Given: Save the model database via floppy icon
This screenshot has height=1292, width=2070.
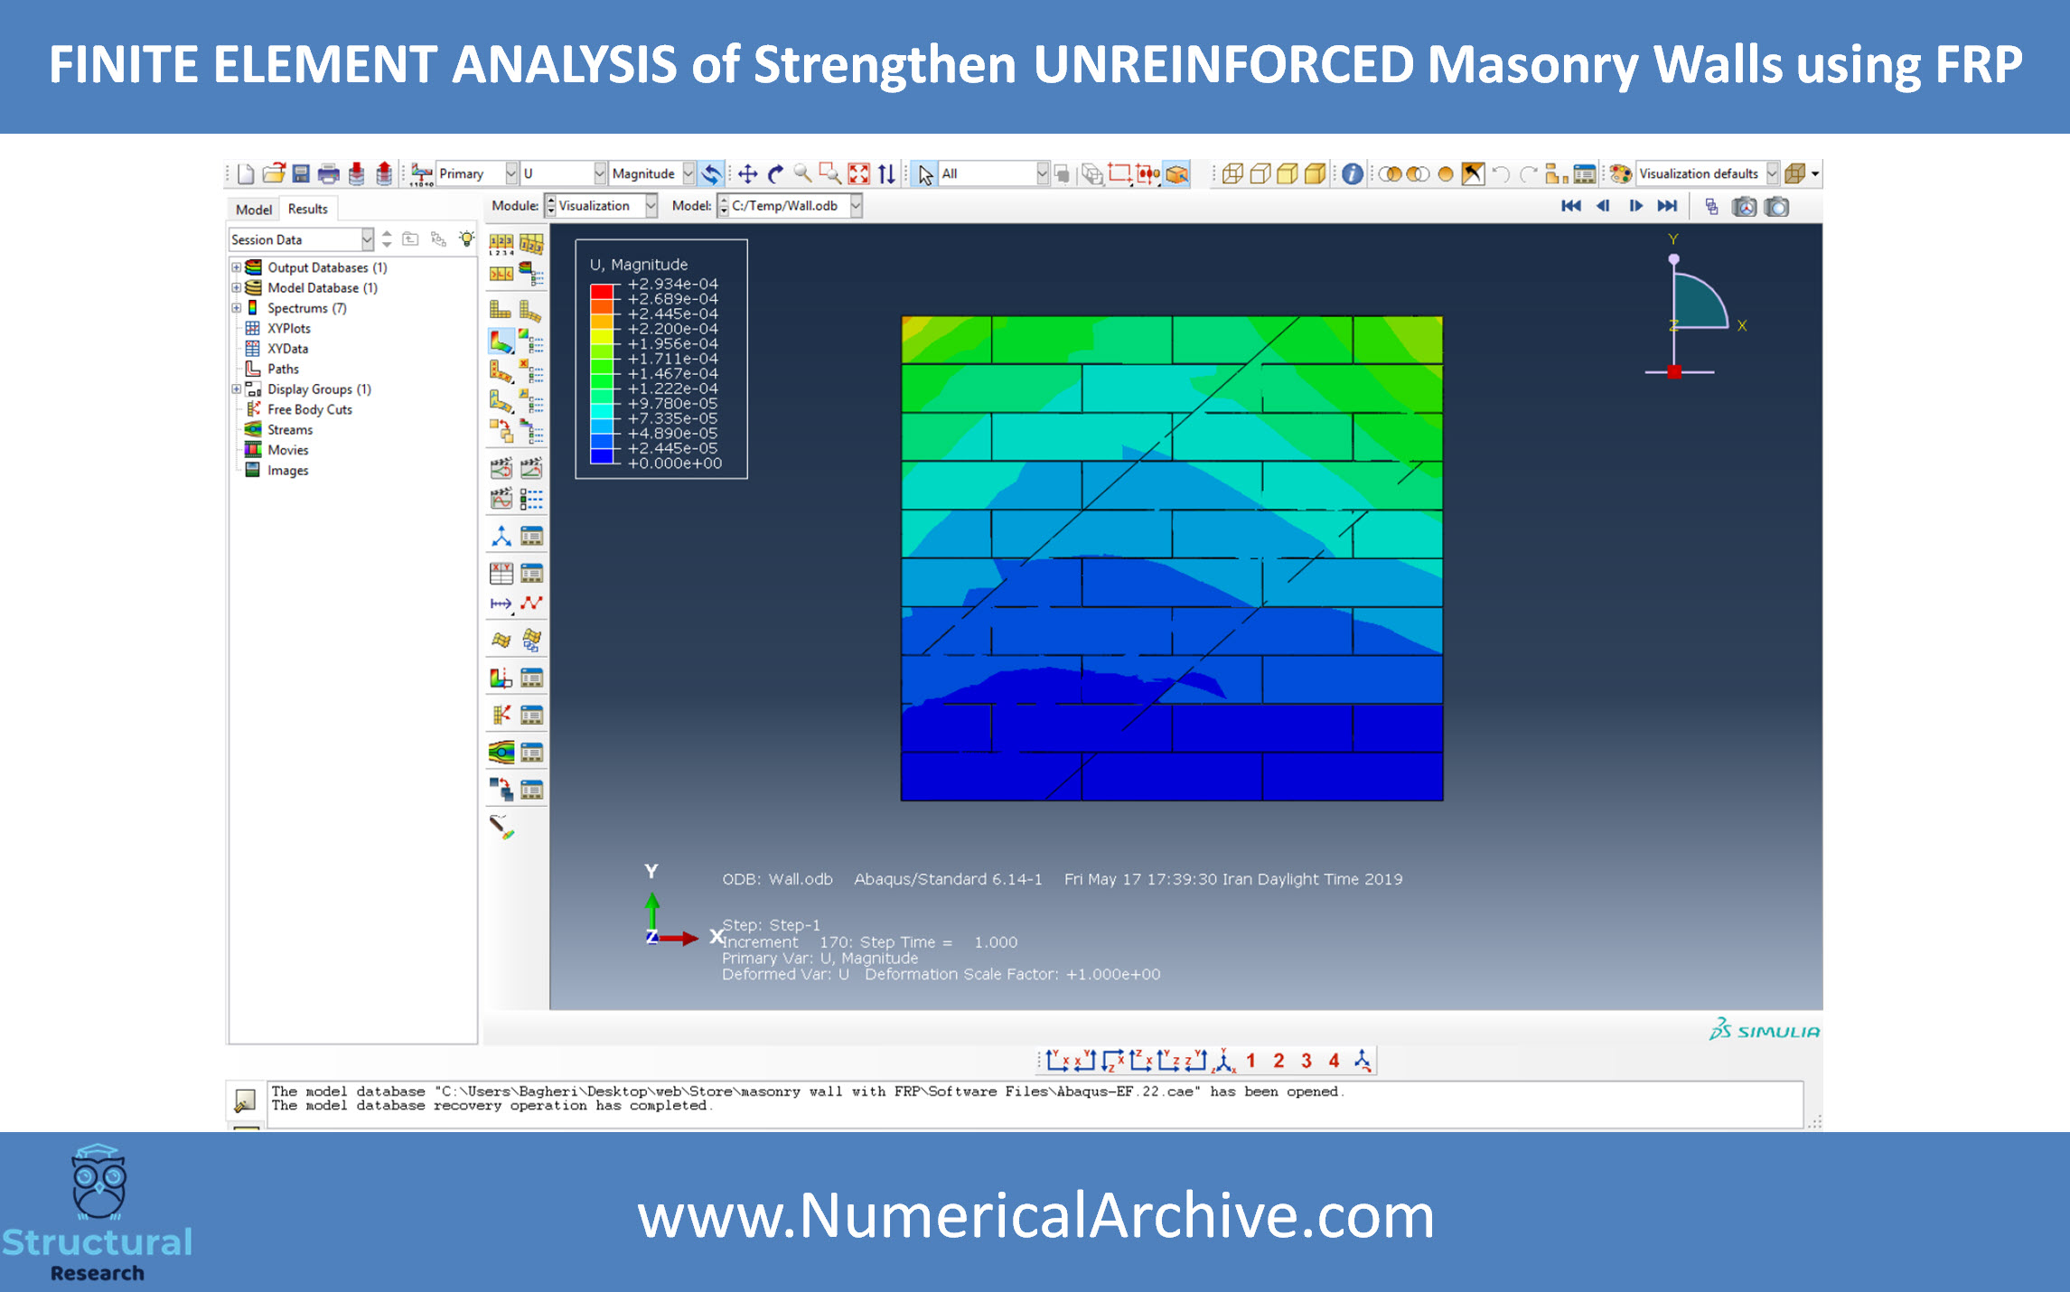Looking at the screenshot, I should (301, 173).
